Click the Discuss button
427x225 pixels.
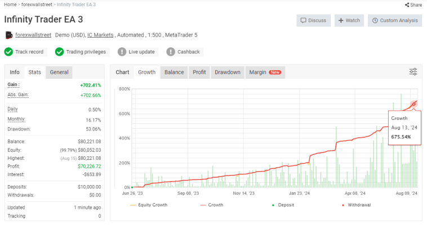(313, 20)
